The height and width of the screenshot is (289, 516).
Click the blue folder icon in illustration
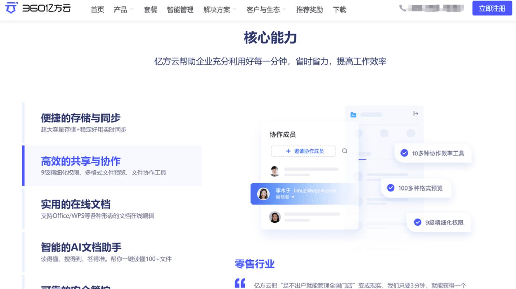[x=353, y=115]
